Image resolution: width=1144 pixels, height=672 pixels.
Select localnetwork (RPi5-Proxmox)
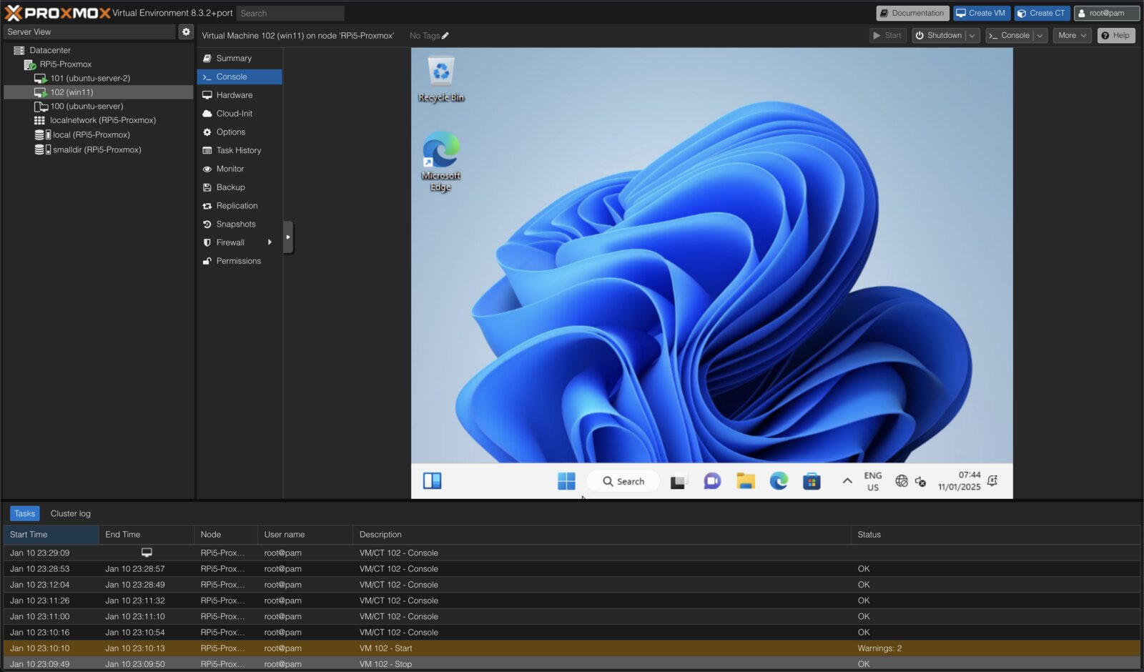pos(103,120)
